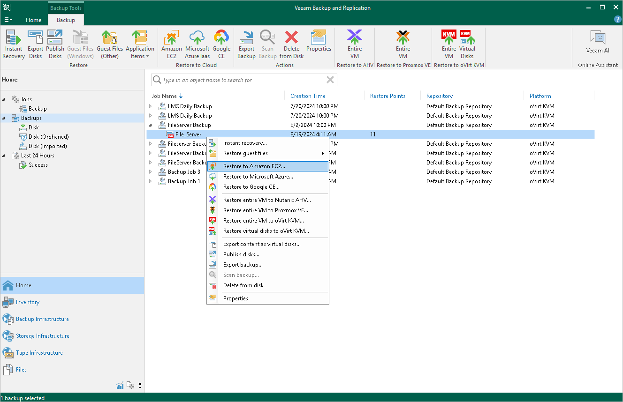Collapse the FileServer Backup job row
The height and width of the screenshot is (402, 623).
pyautogui.click(x=151, y=125)
